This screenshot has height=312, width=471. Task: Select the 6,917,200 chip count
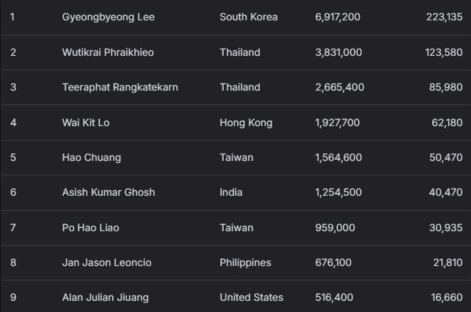coord(337,17)
